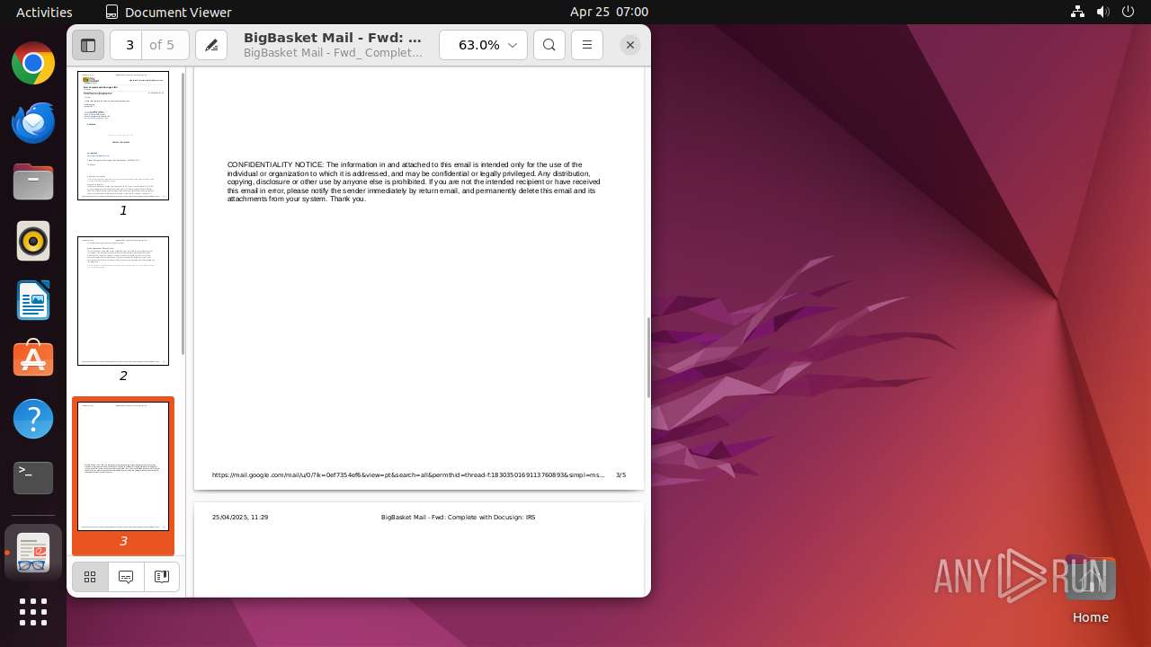Open the 63.0% zoom level dropdown
Viewport: 1151px width, 647px height.
(x=483, y=45)
